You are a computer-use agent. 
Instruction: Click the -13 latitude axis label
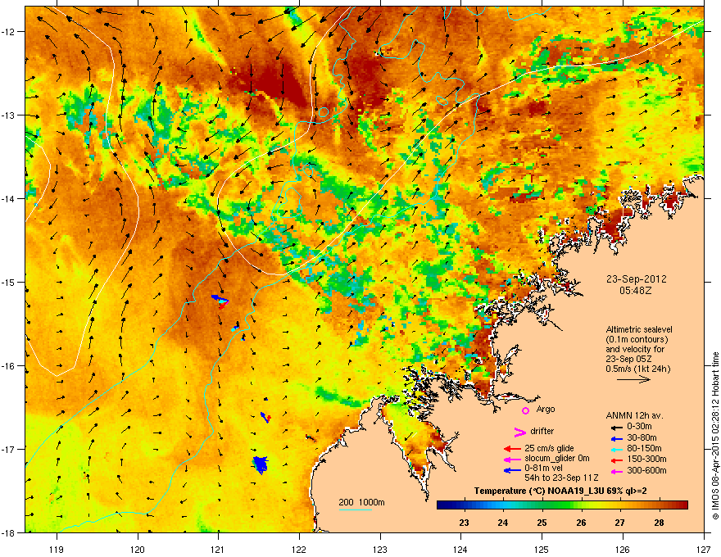pos(9,115)
